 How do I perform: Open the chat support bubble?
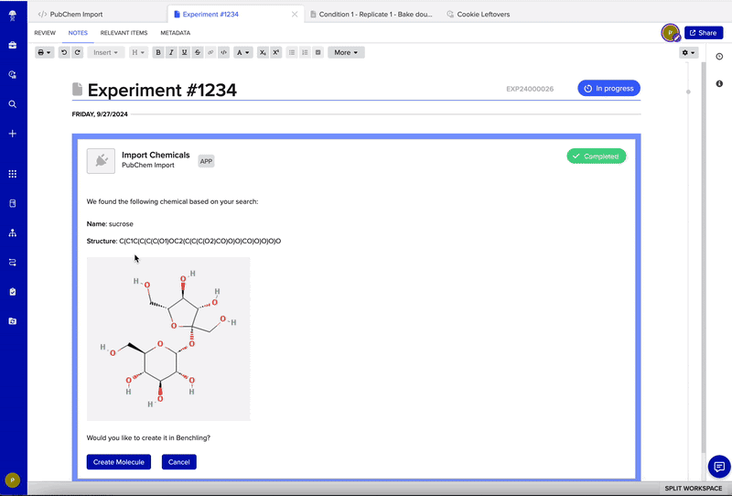coord(719,466)
